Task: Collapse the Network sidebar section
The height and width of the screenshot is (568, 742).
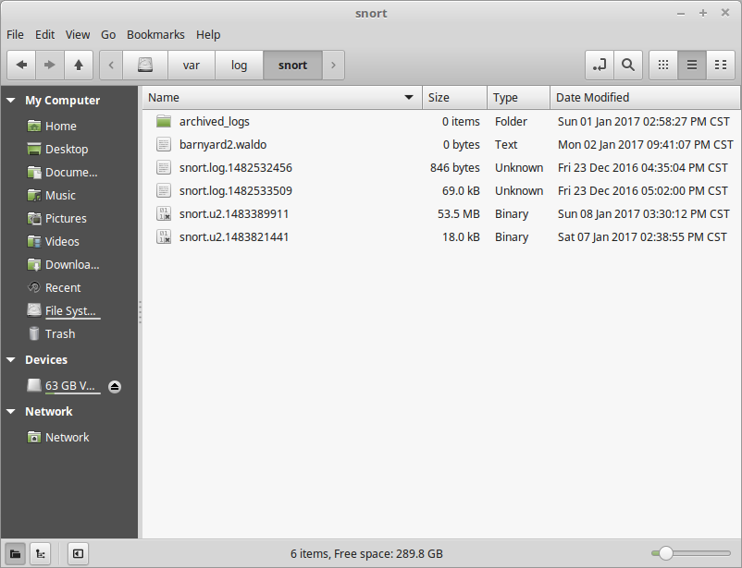Action: tap(11, 412)
